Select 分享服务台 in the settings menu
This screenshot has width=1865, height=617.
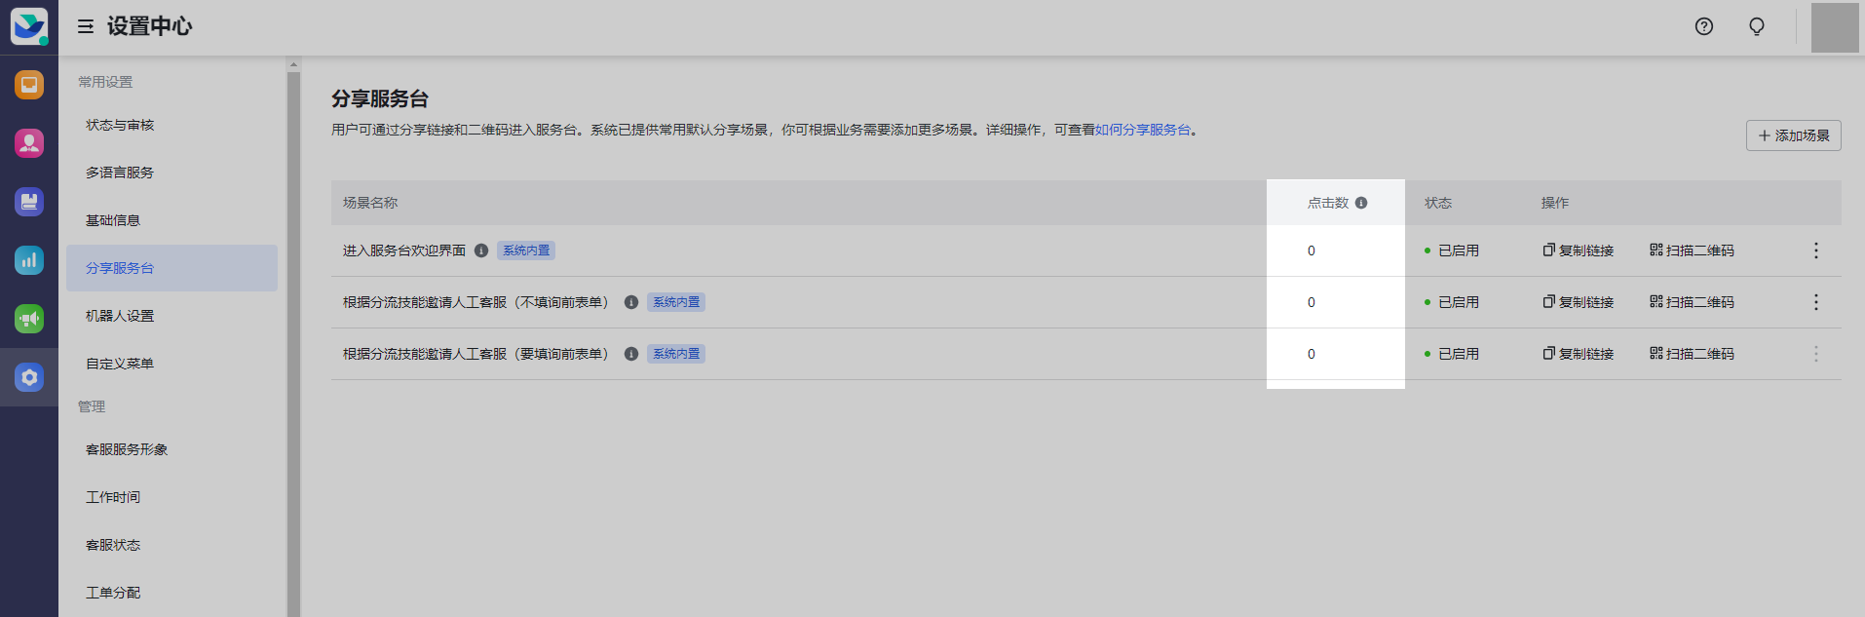tap(171, 268)
